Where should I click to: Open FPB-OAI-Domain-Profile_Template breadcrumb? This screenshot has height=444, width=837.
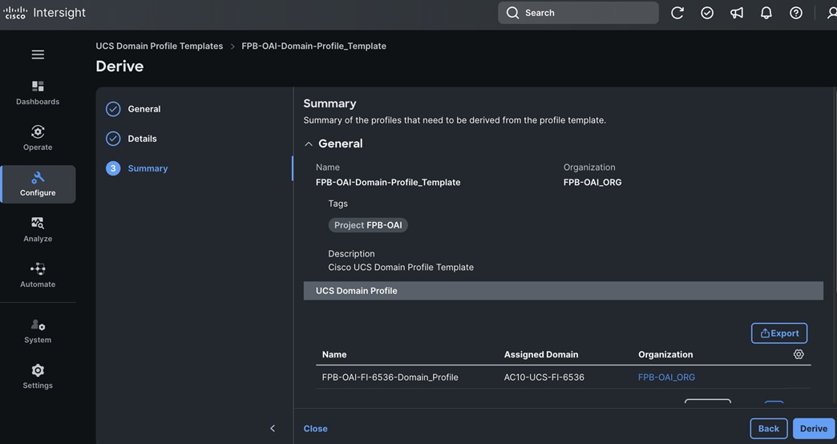pos(314,46)
